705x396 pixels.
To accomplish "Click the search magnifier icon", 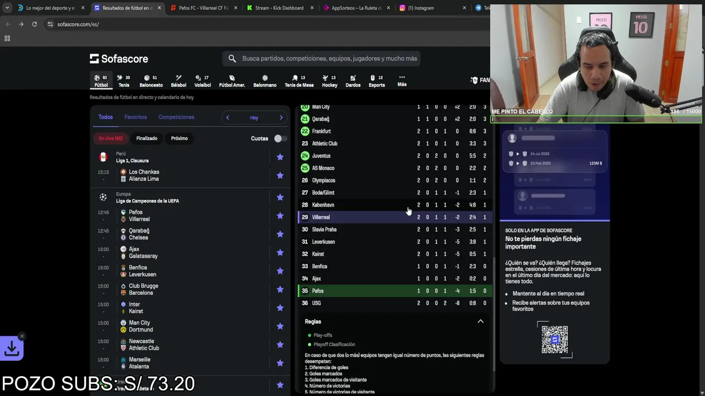I will (232, 58).
